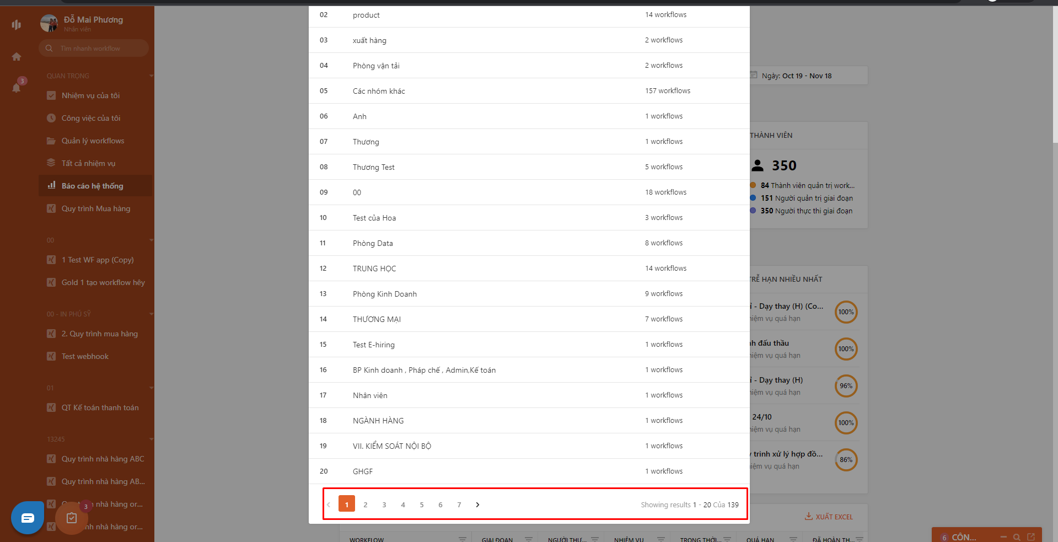Screen dimensions: 1058x542
Task: Select the 'THƯƠNG MẠI' group row
Action: coord(529,319)
